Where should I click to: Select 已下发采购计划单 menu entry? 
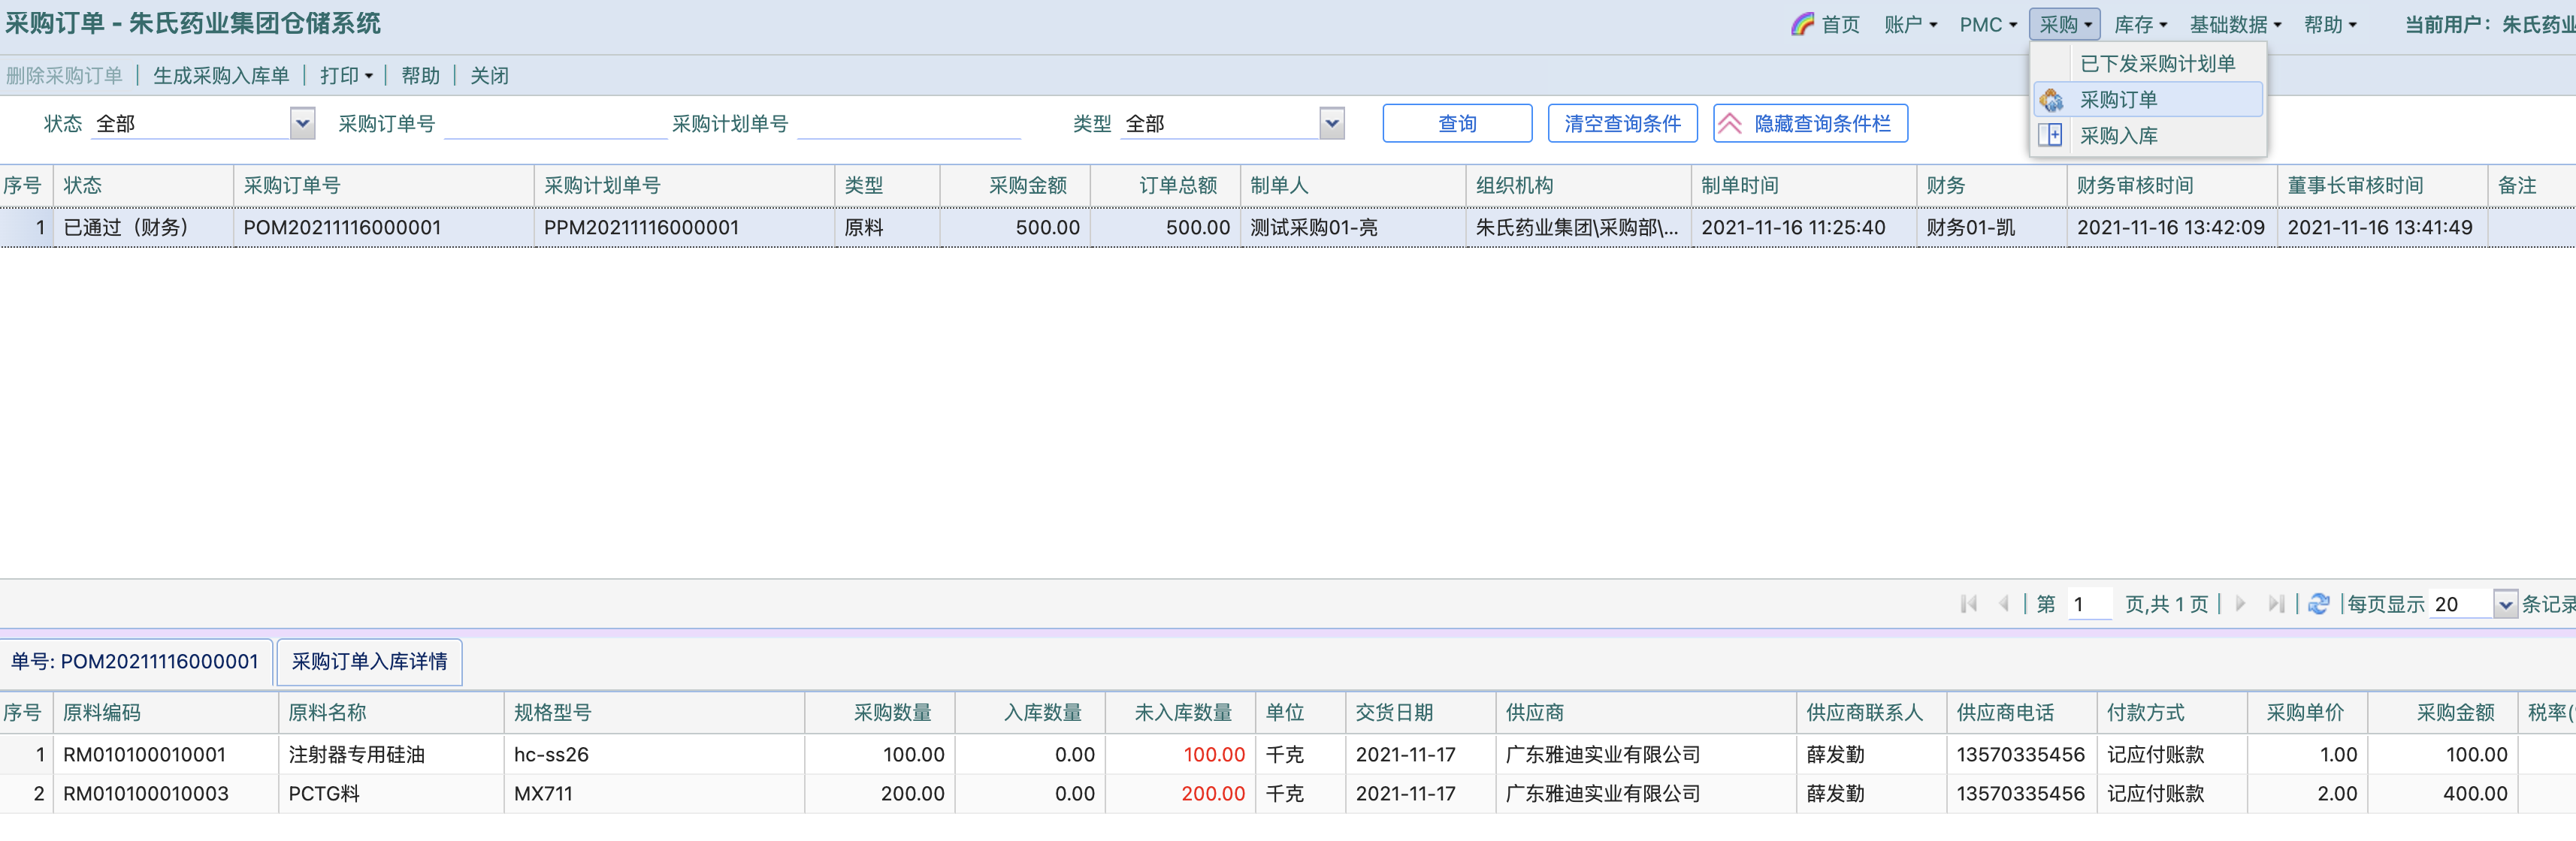click(2157, 64)
